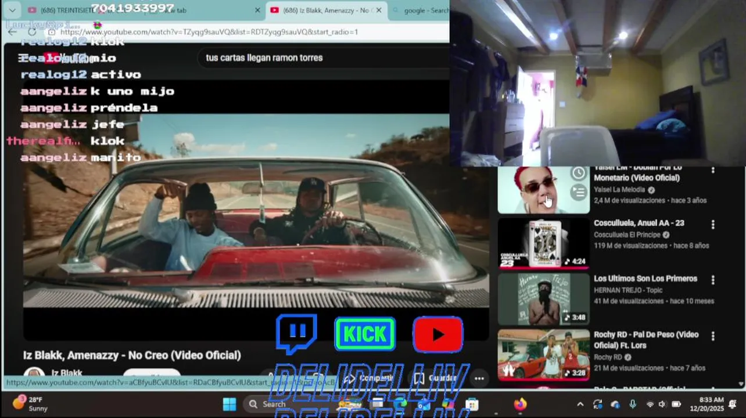The image size is (746, 418).
Task: Open Yaisel La Melodia channel
Action: 619,190
